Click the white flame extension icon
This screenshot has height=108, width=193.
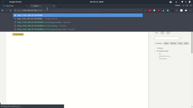click(163, 10)
